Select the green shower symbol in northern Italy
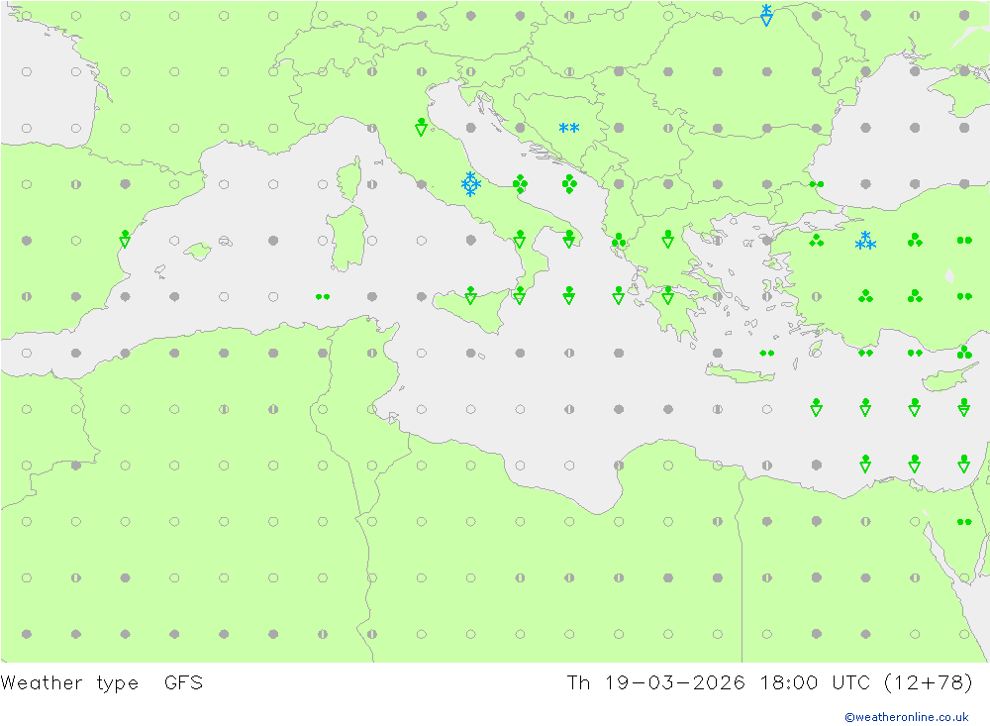 pos(421,127)
